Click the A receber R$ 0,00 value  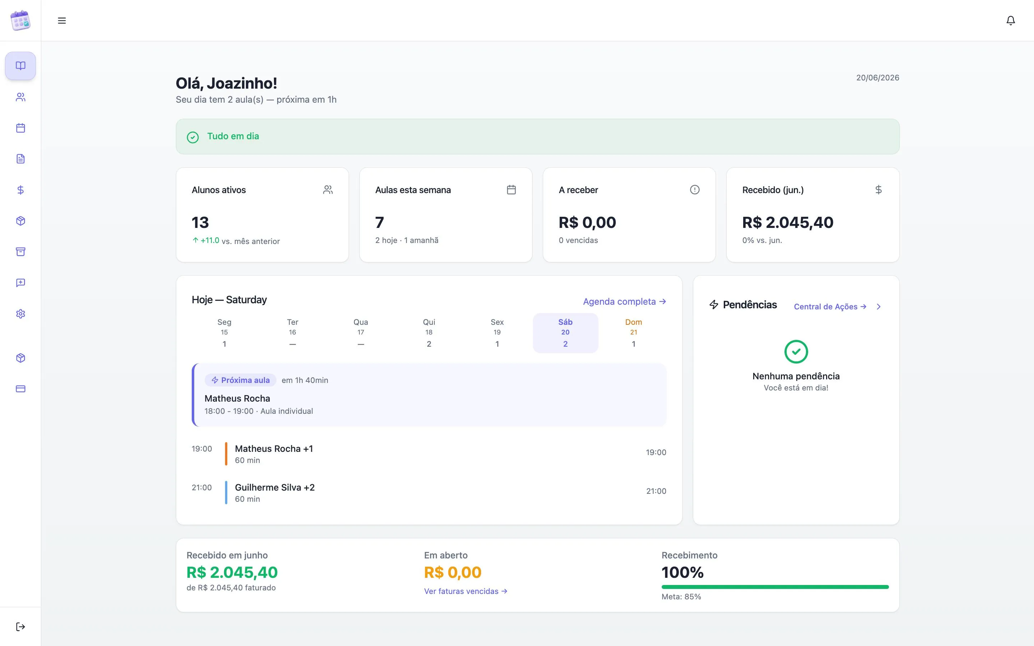pos(587,223)
